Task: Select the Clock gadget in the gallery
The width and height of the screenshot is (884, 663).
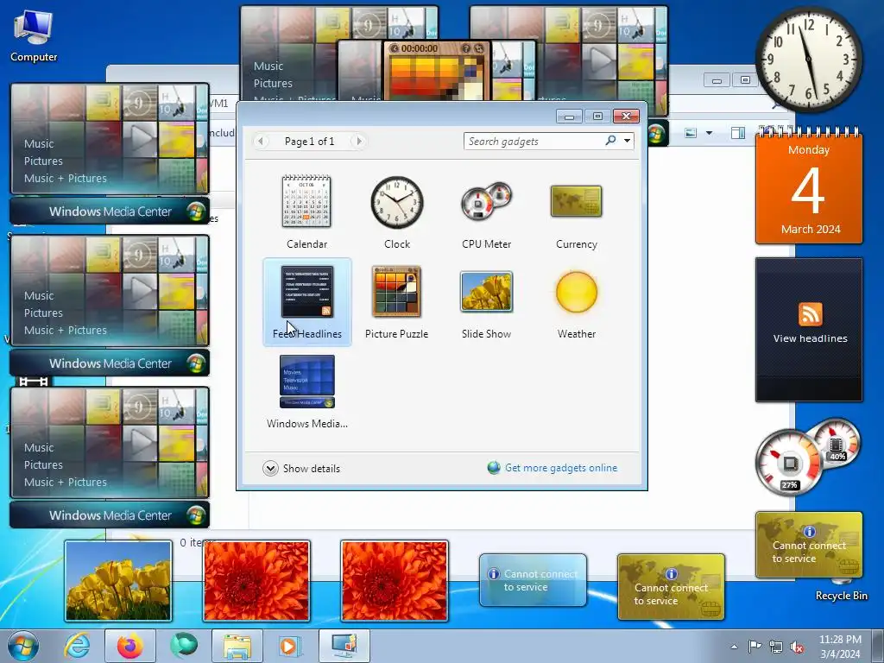Action: 397,212
